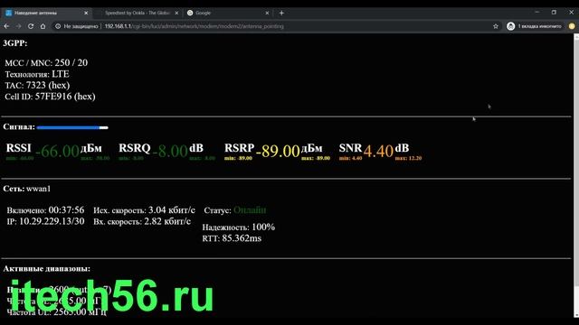
Task: Open a new browser tab
Action: (x=281, y=13)
